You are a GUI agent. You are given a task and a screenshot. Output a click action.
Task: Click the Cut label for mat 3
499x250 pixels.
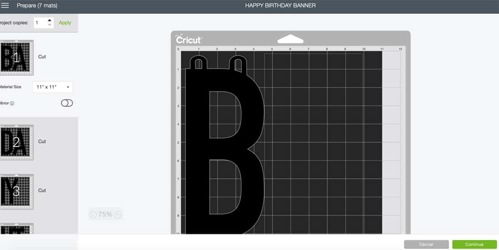[42, 191]
